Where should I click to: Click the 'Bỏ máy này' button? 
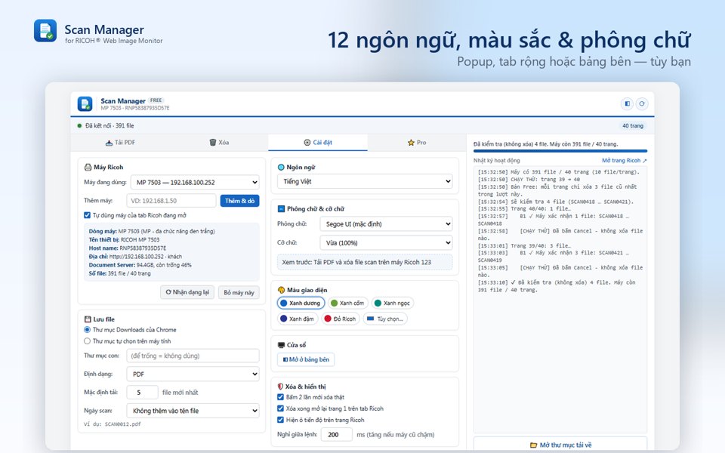(239, 292)
